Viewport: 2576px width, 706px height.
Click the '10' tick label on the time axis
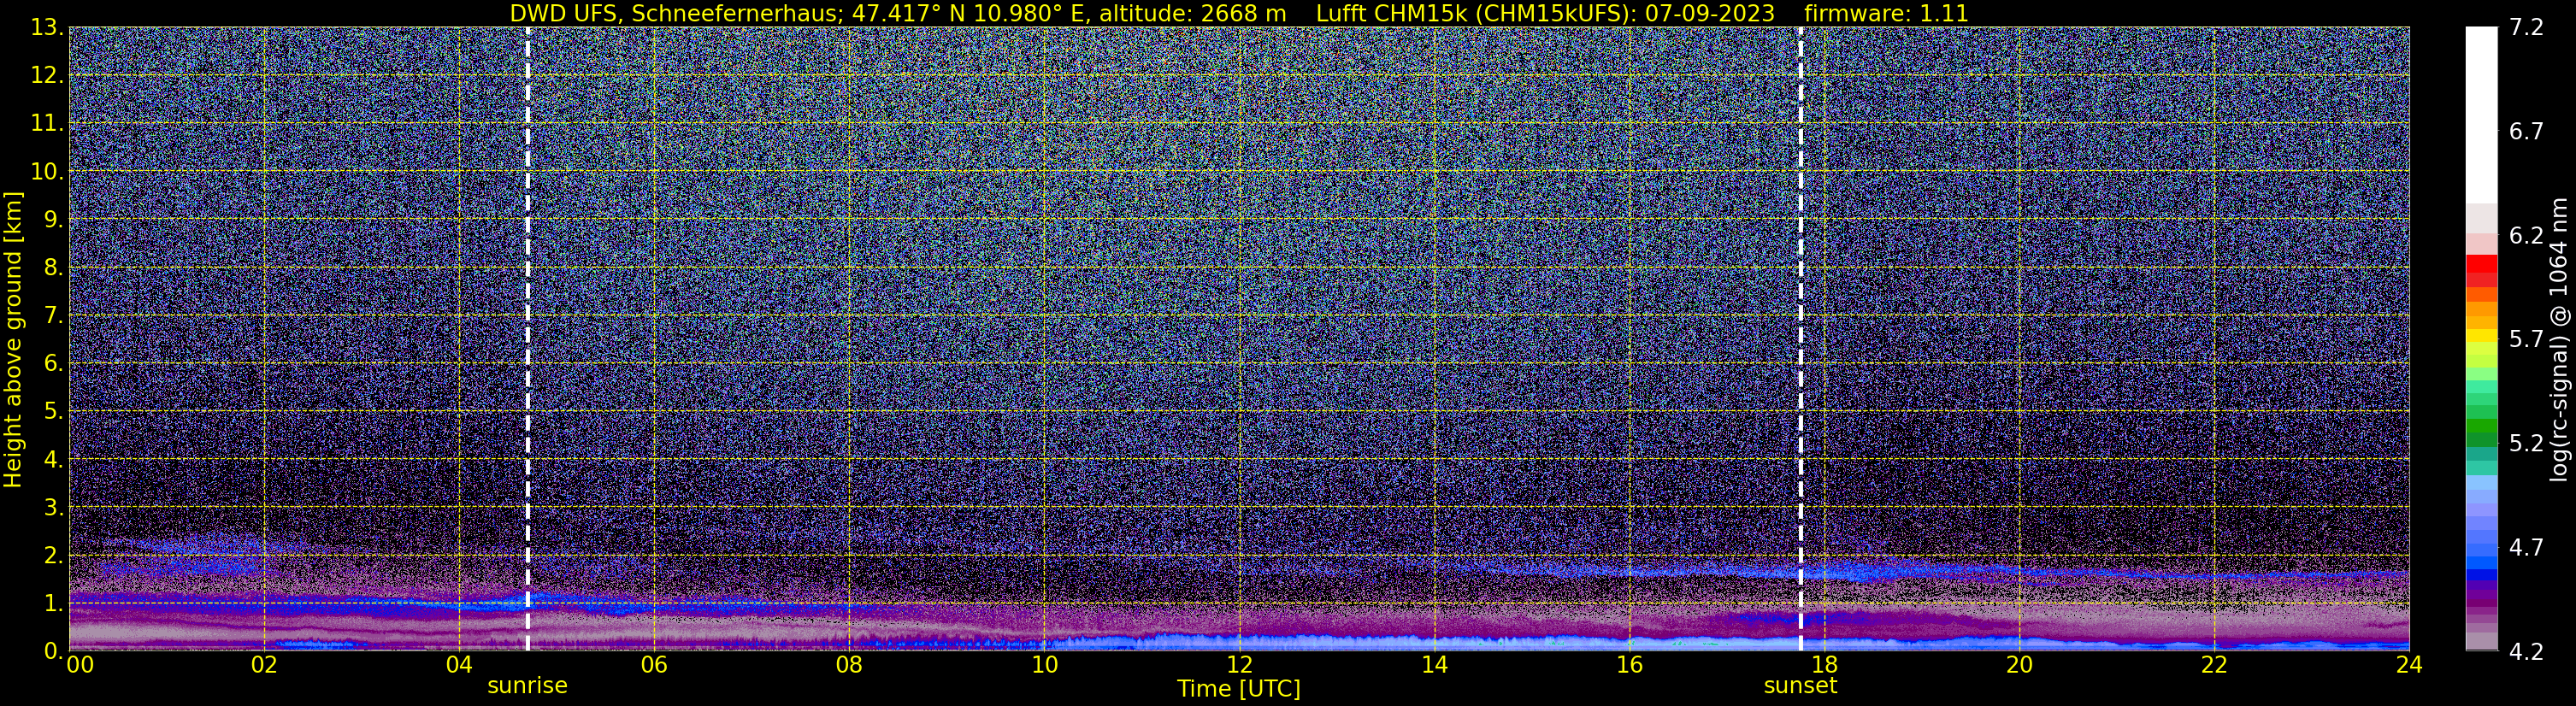pos(1044,666)
